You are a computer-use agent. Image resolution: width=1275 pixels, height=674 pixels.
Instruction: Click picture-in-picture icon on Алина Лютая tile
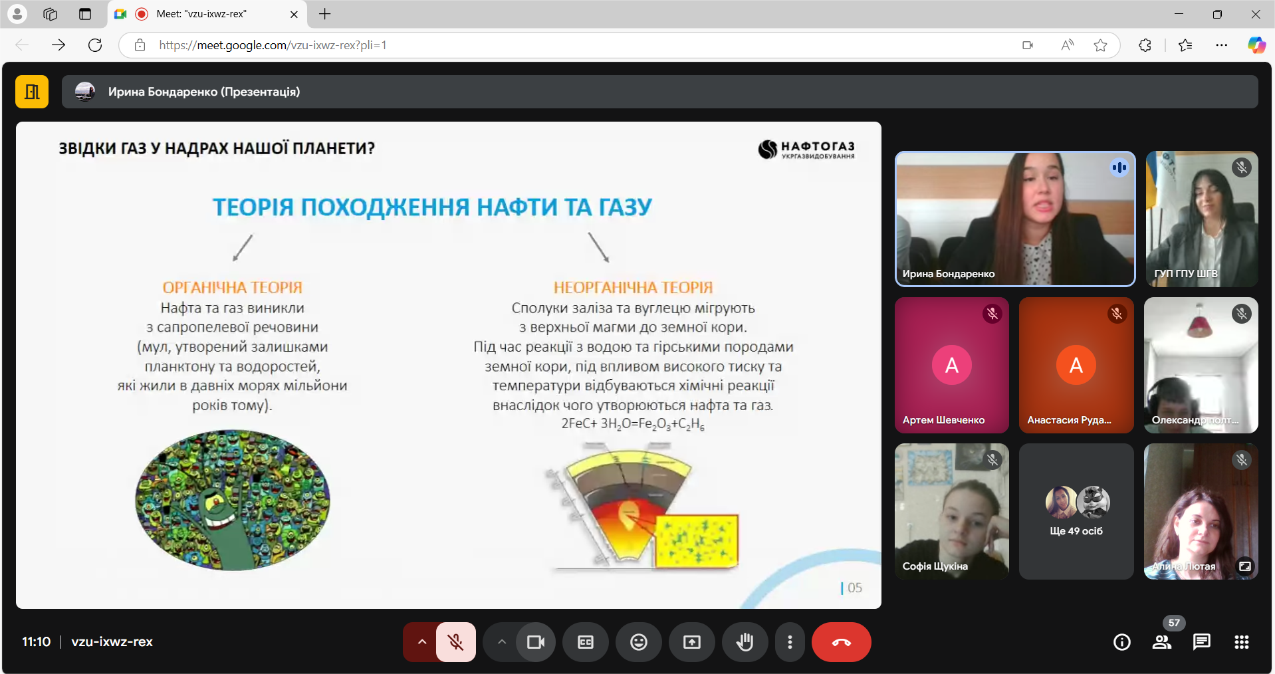1244,566
